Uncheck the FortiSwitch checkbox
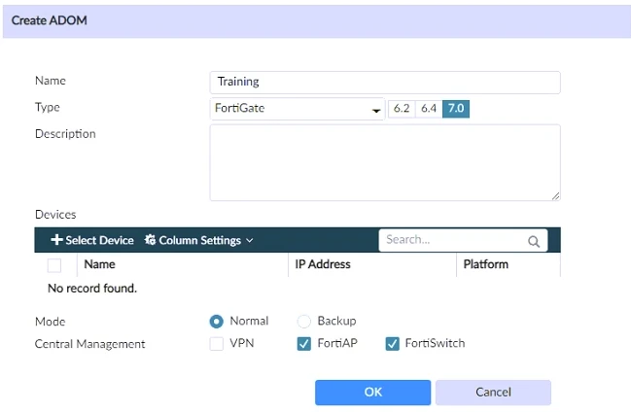This screenshot has height=412, width=631. coord(393,344)
